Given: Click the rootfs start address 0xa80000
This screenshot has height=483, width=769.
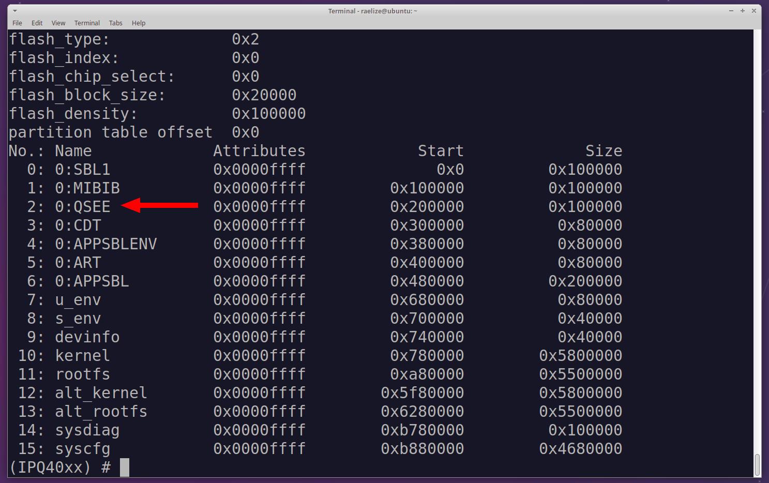Looking at the screenshot, I should [427, 374].
